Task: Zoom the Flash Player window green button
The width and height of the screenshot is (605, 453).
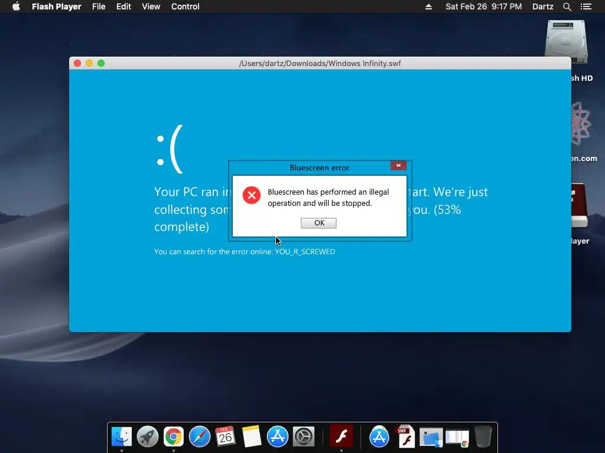Action: [101, 63]
